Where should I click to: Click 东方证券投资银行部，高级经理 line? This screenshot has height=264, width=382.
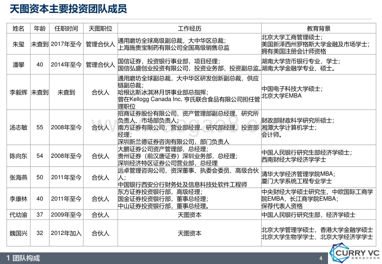(160, 192)
